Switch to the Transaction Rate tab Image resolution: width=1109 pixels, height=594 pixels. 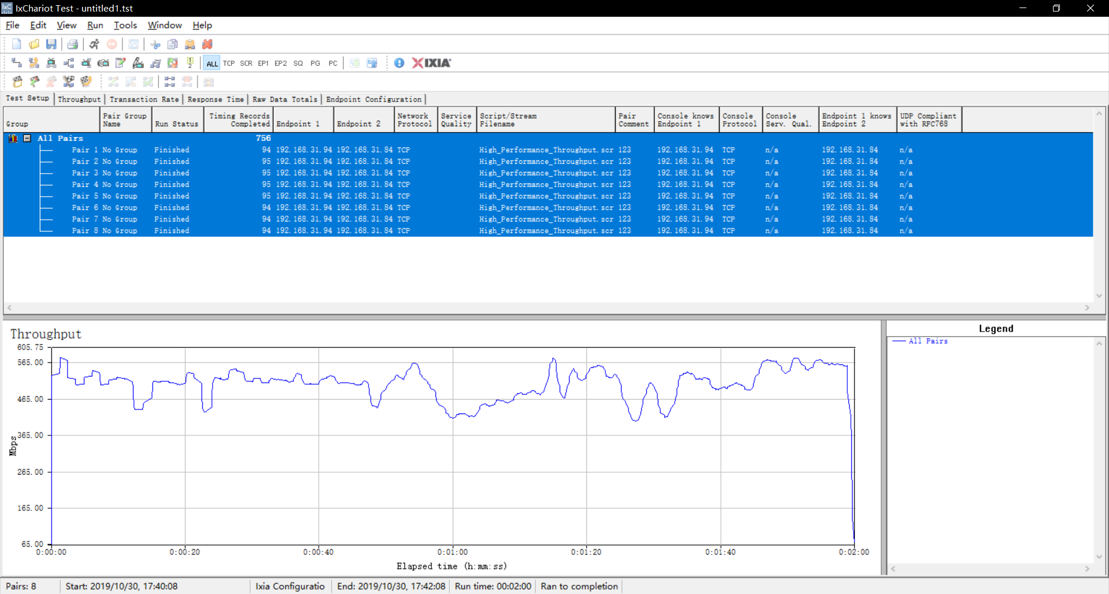pos(144,99)
